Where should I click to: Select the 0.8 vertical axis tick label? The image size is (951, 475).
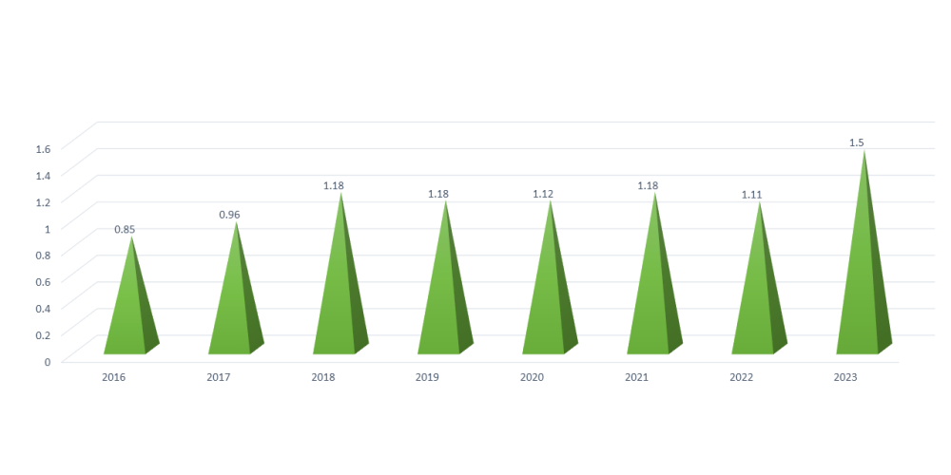coord(43,255)
